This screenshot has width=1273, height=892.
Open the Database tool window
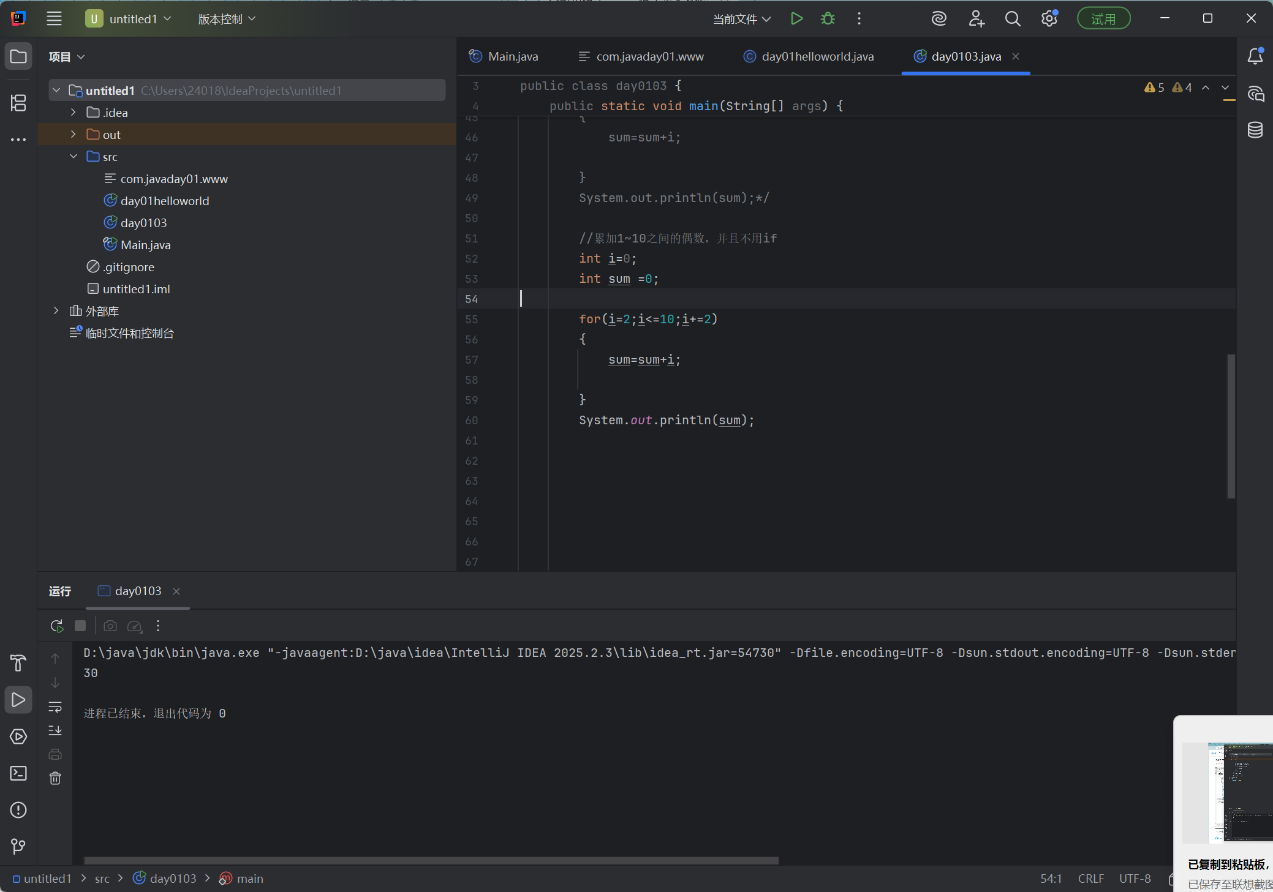click(x=1255, y=130)
